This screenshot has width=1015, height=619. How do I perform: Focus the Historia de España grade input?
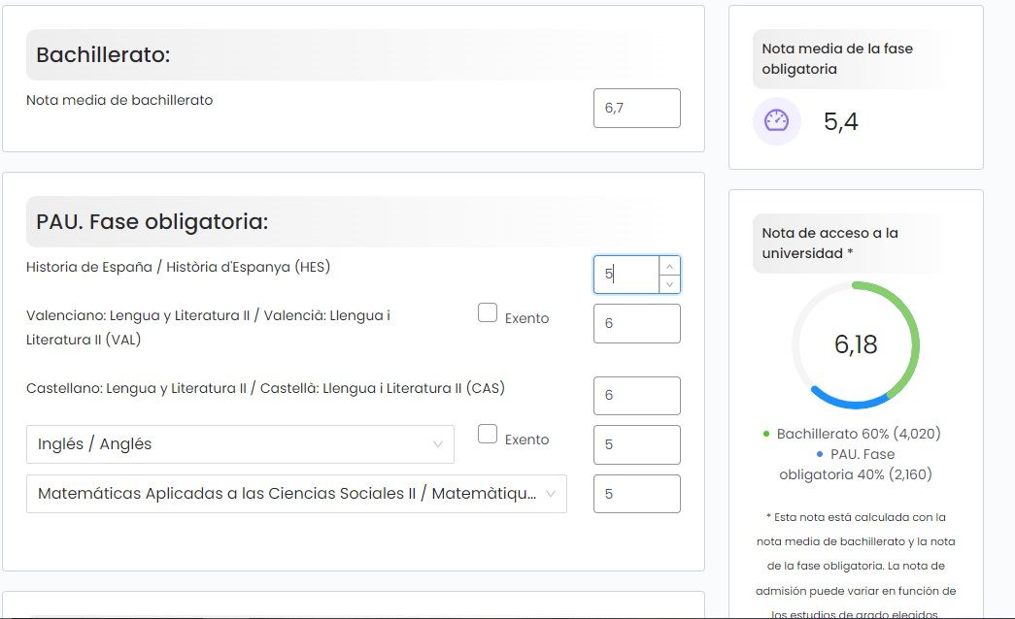point(626,275)
